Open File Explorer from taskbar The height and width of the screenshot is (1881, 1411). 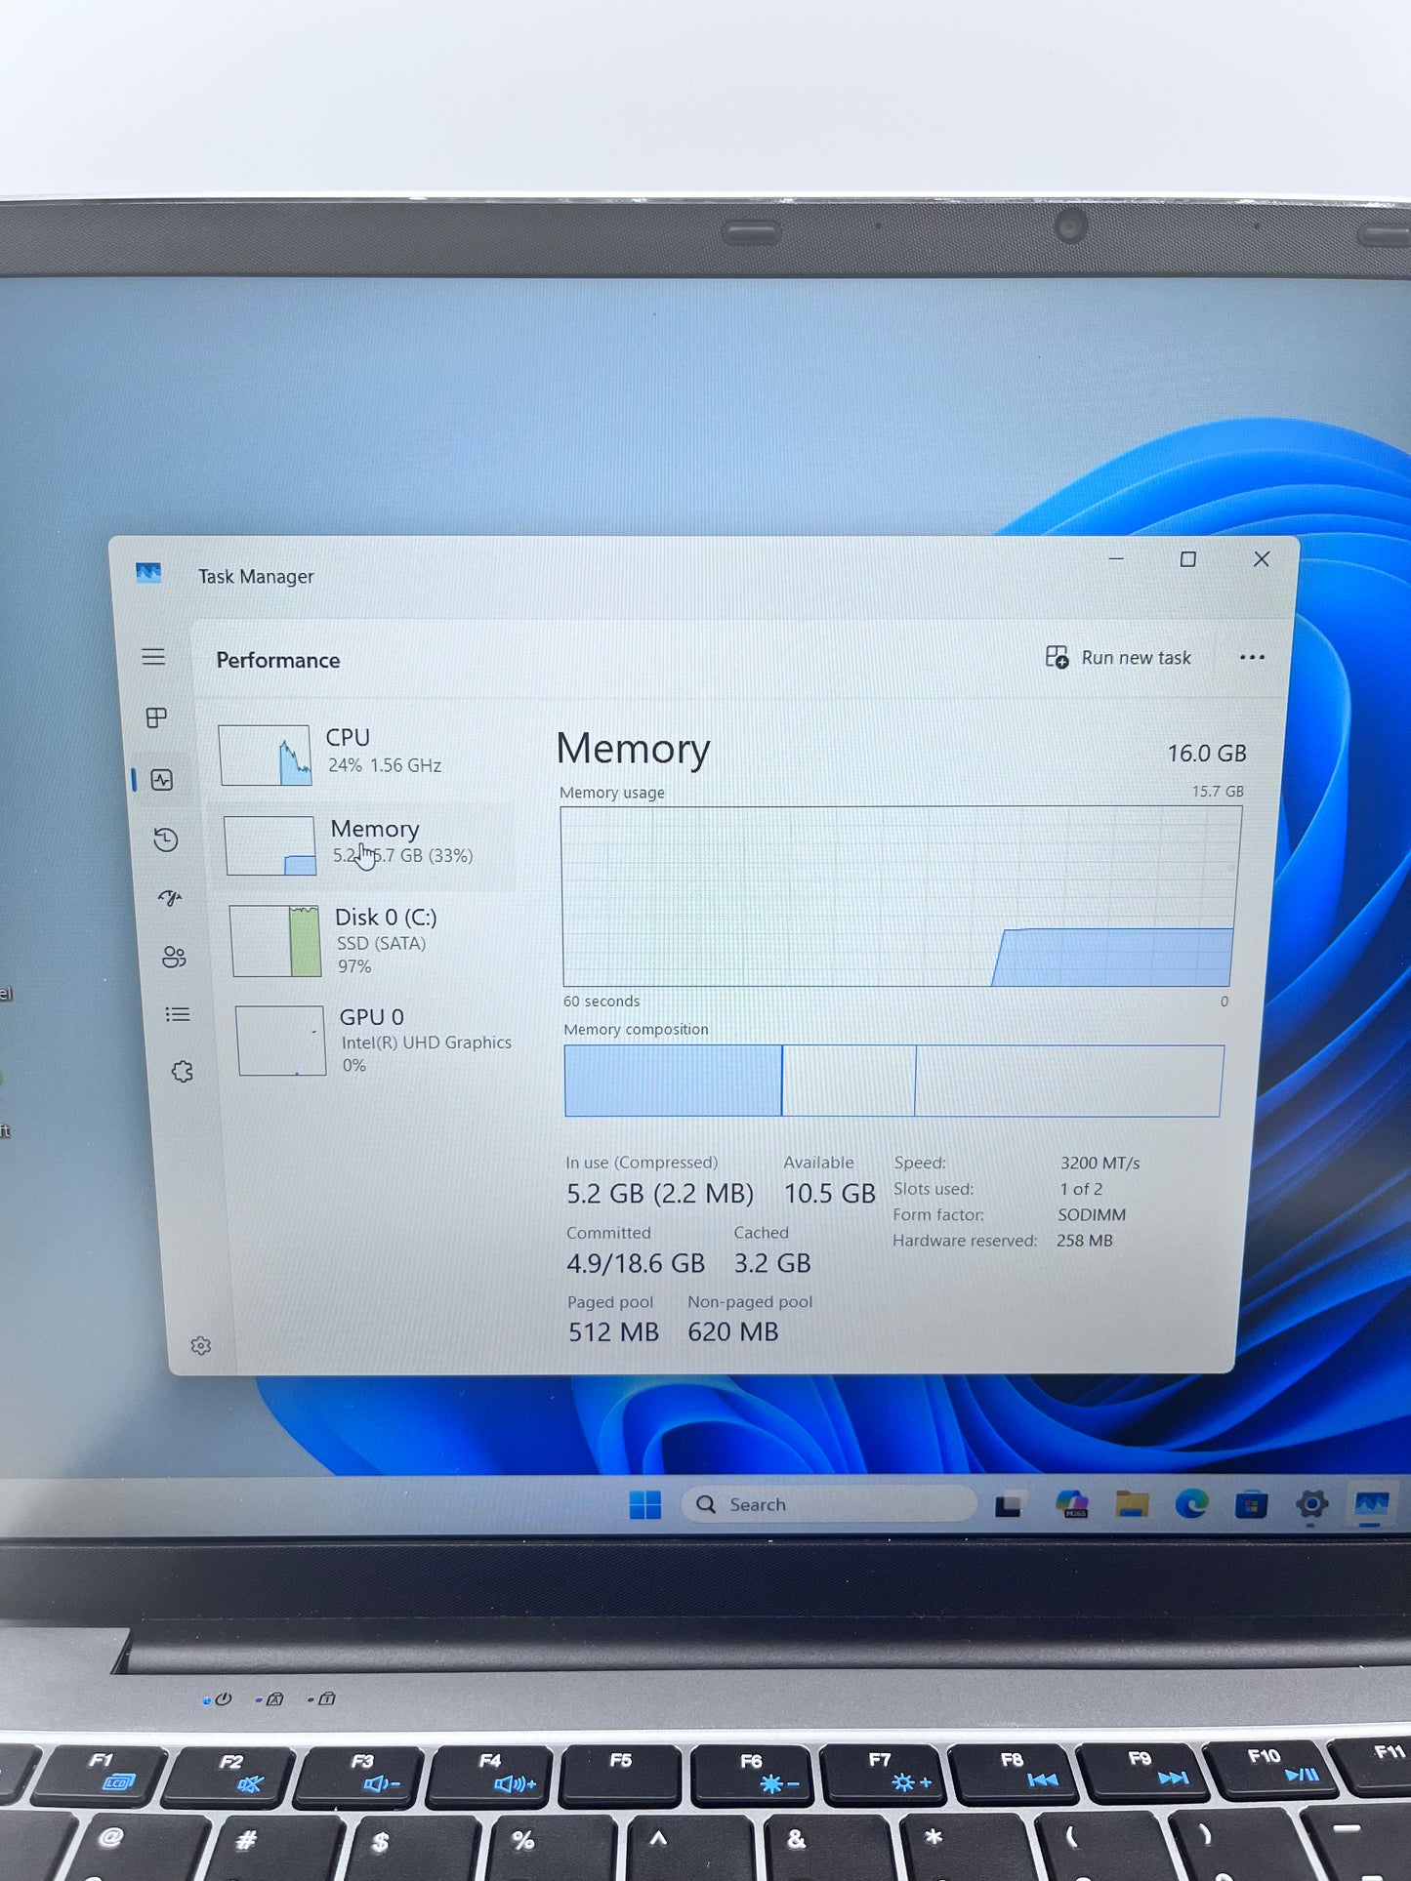[1132, 1505]
